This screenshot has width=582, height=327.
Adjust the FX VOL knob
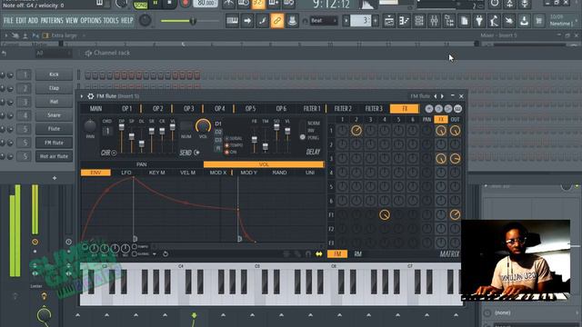click(x=203, y=126)
